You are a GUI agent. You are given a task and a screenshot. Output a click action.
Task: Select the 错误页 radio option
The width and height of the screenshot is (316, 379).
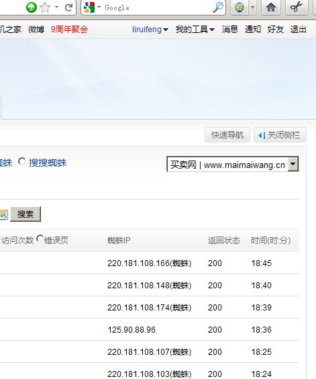tap(40, 239)
